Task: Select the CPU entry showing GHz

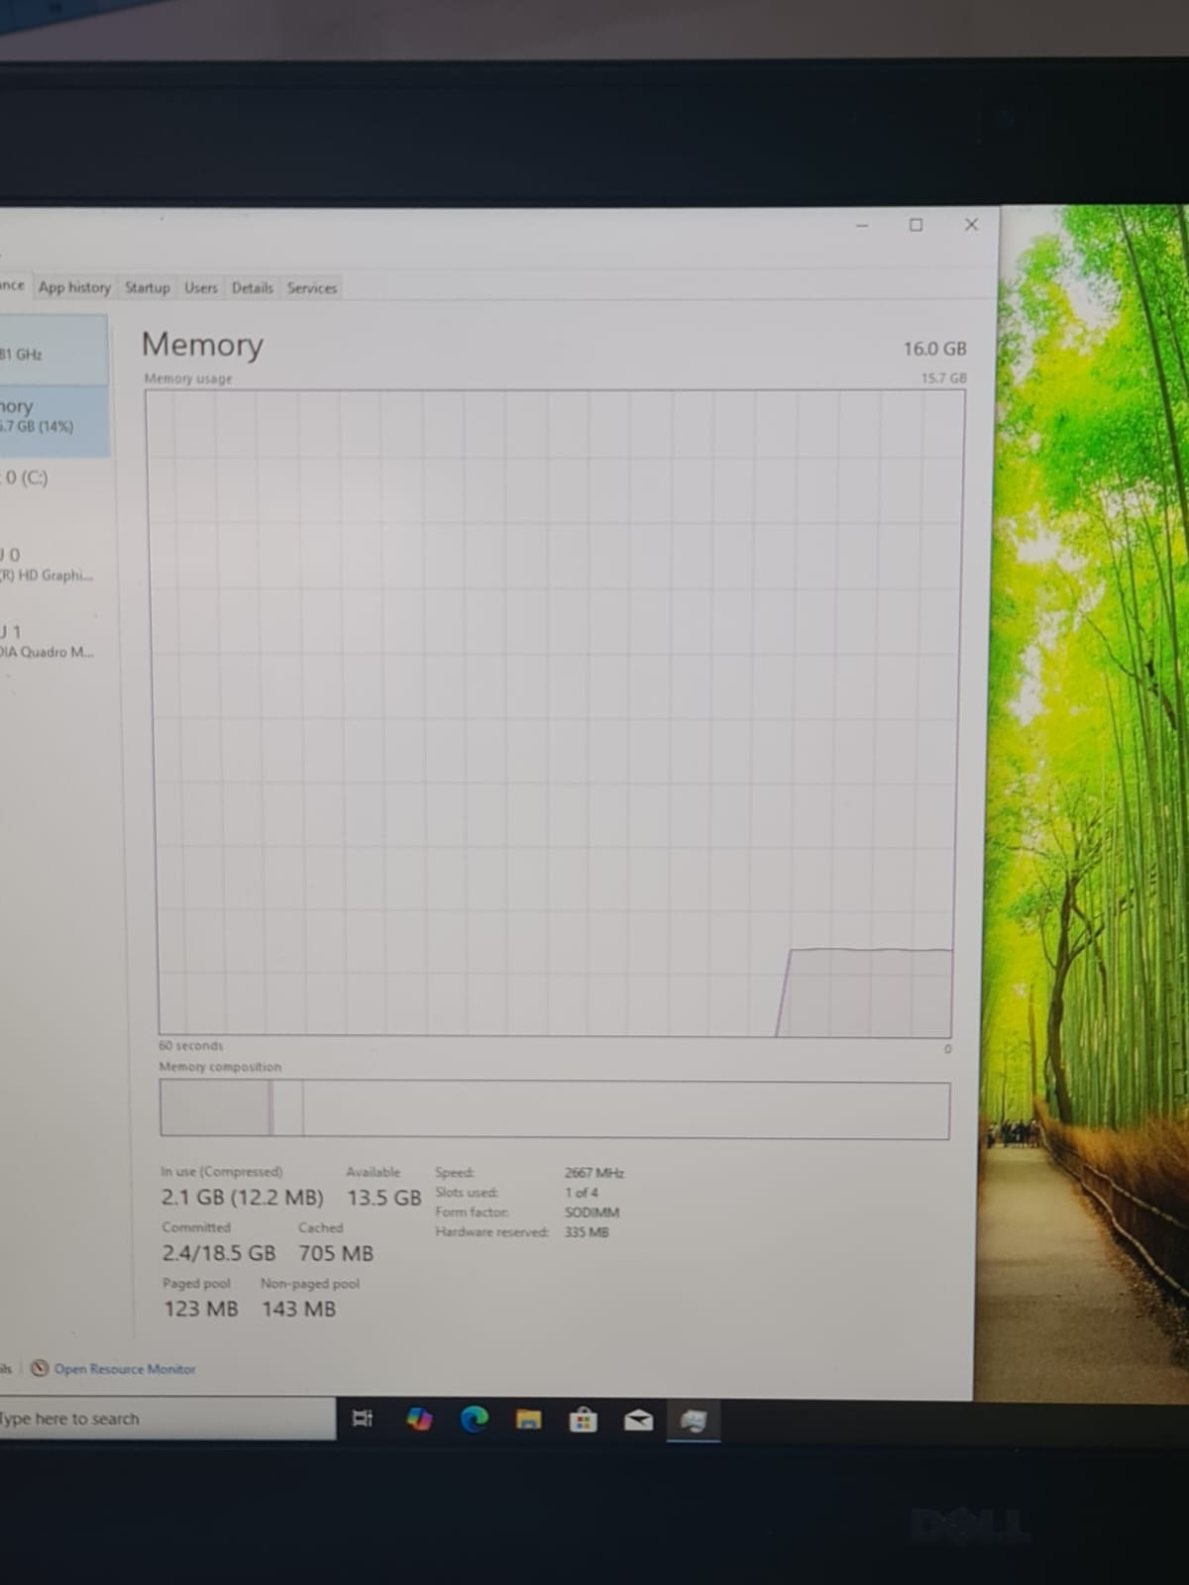Action: [54, 350]
